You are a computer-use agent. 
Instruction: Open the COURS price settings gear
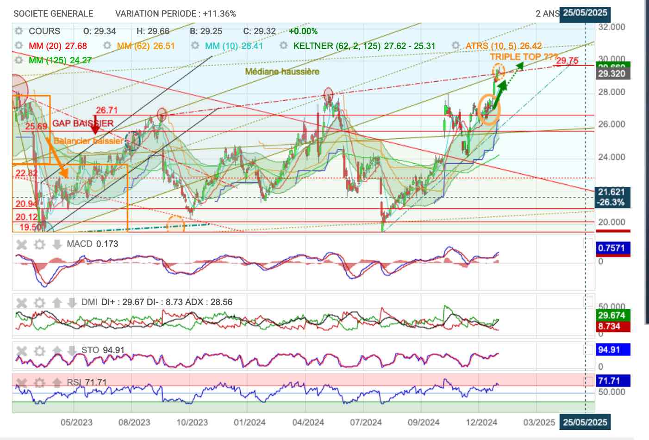[x=19, y=31]
